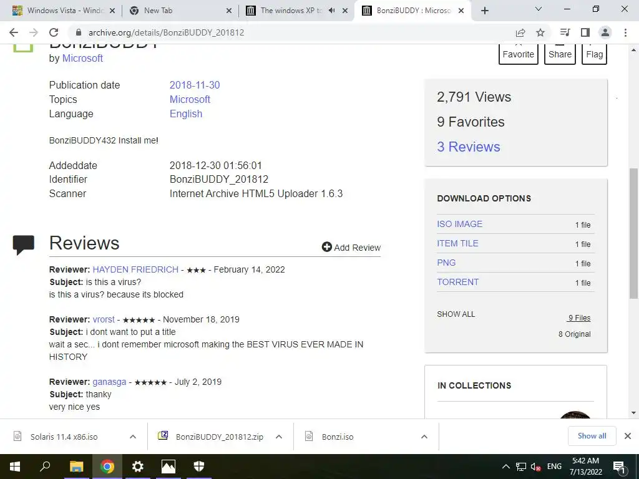
Task: Open Settings gear from taskbar
Action: coord(138,467)
